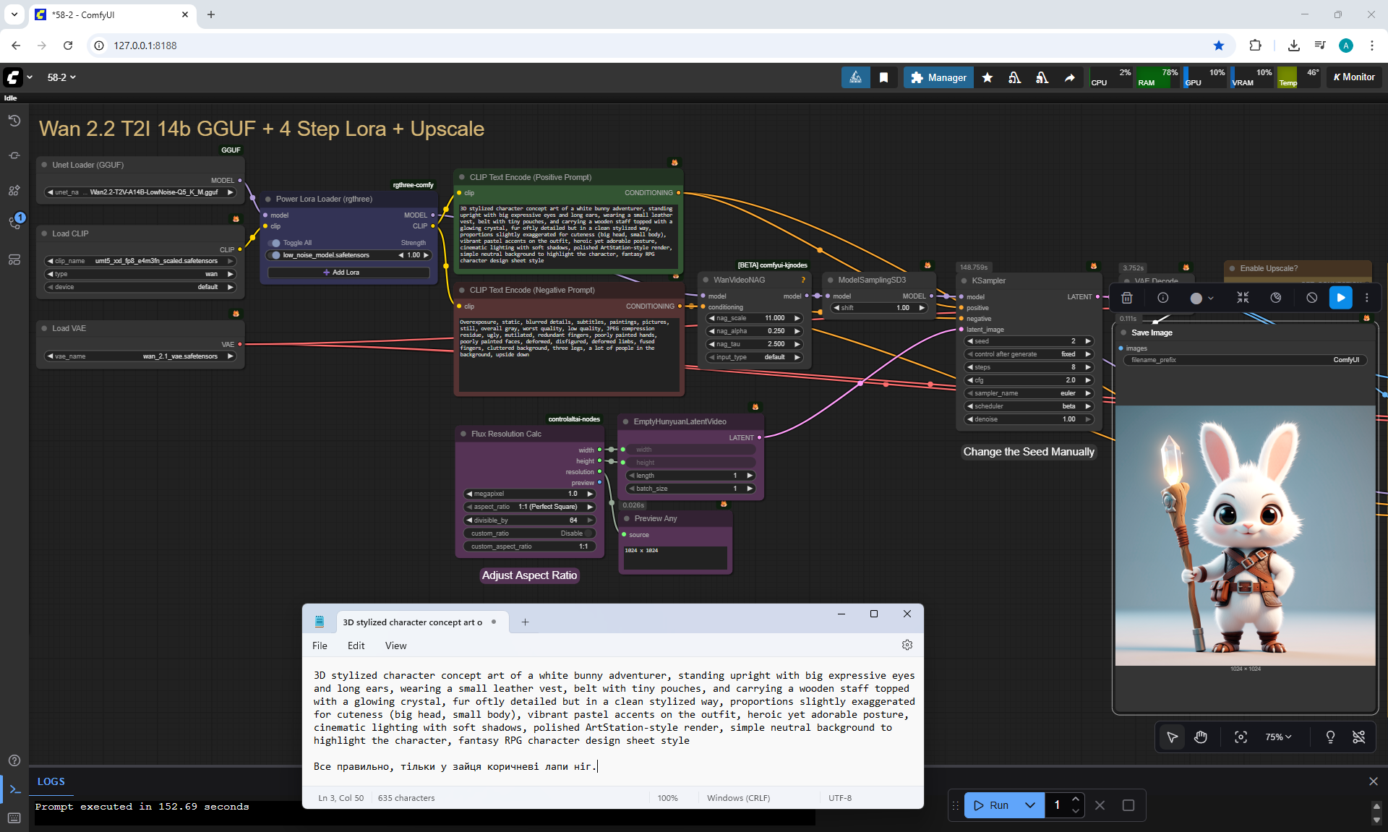Toggle link visibility icon
This screenshot has width=1388, height=832.
click(x=1358, y=737)
